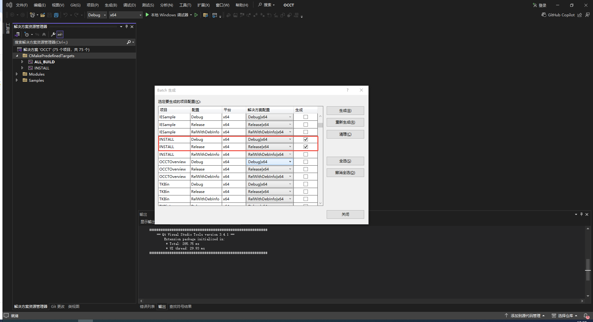The image size is (593, 322).
Task: Expand the ALL_BUILD project node
Action: (x=22, y=62)
